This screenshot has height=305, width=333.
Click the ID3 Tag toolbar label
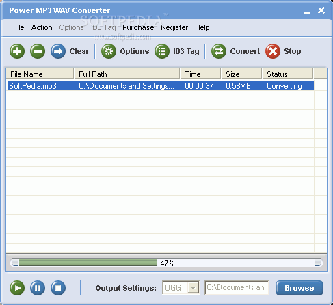pos(186,51)
